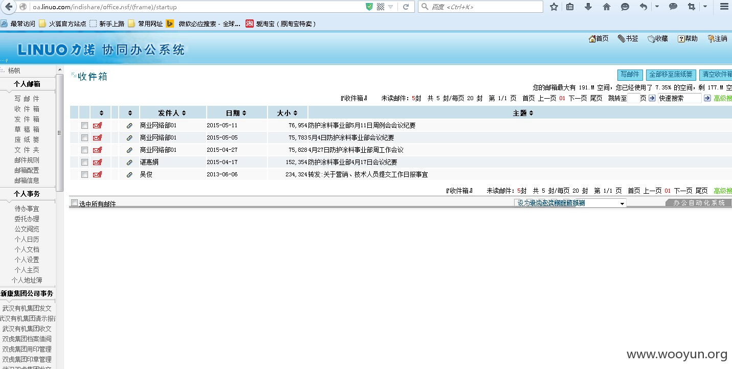Sort mails by the 日期 column
This screenshot has height=369, width=732.
(236, 113)
